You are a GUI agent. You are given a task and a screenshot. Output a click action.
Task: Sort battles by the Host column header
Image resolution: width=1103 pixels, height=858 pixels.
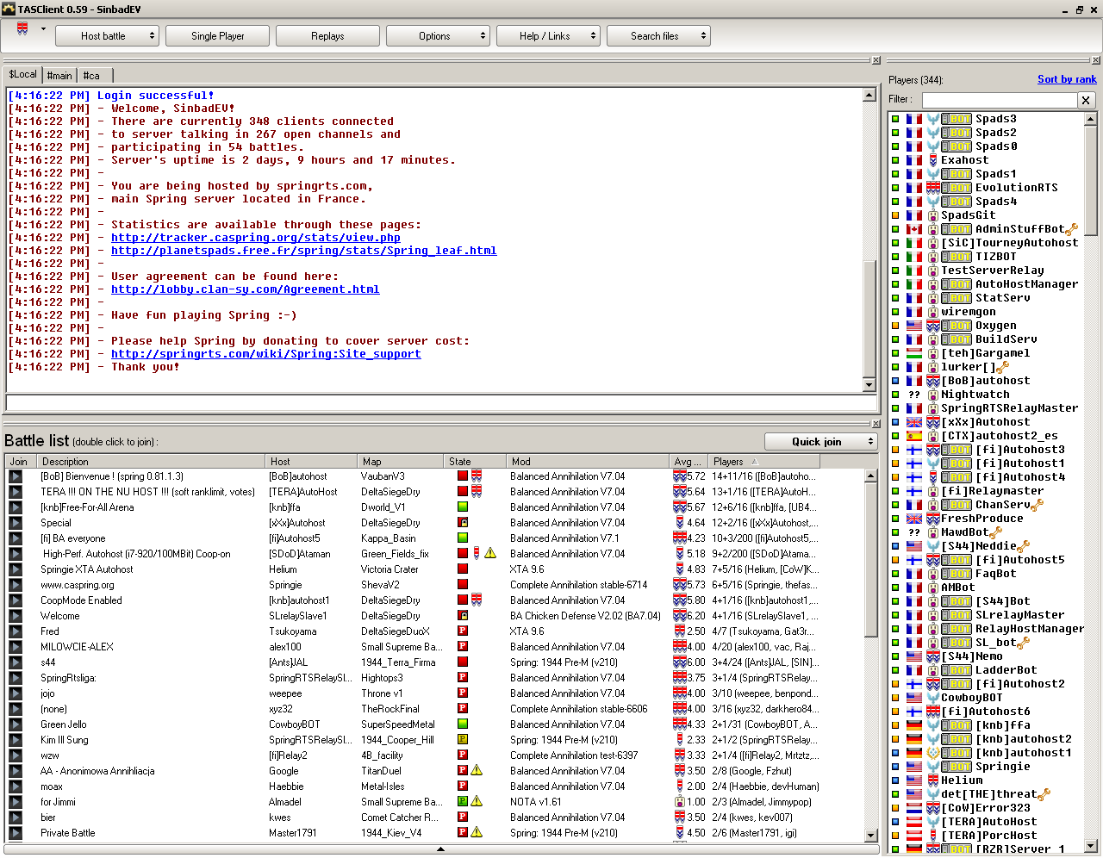pyautogui.click(x=311, y=461)
